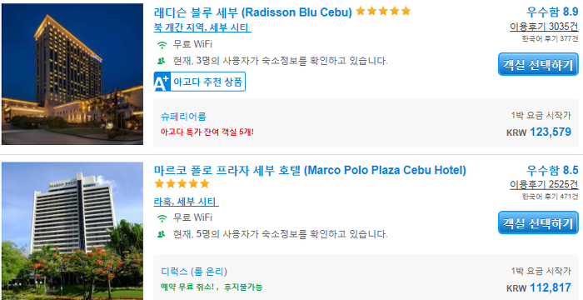Viewport: 583px width, 300px height.
Task: Open 이용후기 3035건 reviews link
Action: coord(544,27)
